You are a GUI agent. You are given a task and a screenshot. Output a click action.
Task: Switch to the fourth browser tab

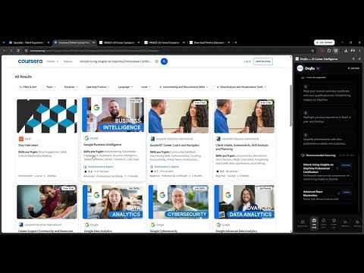164,42
